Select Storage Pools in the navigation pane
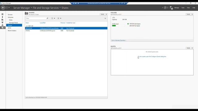Viewport: 198px width, 111px height. coord(13,23)
